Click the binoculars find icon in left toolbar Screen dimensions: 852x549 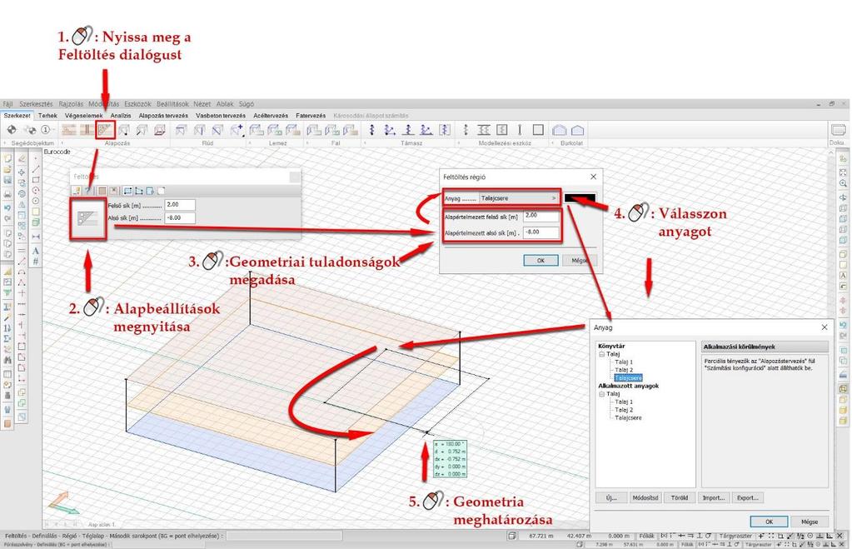point(7,360)
